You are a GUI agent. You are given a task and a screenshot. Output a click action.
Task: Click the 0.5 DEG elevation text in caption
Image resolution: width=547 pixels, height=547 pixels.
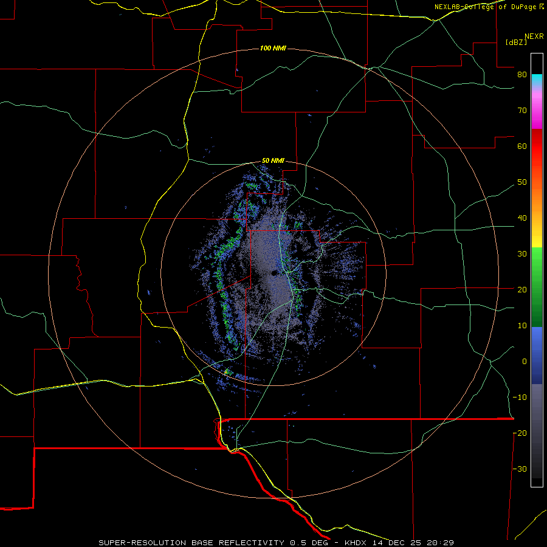coord(309,543)
